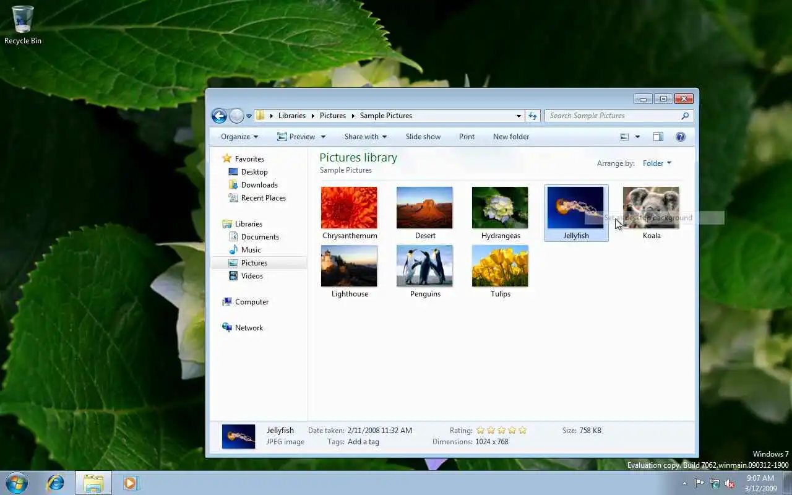Click the Print toolbar button
The image size is (792, 495).
[x=467, y=137]
